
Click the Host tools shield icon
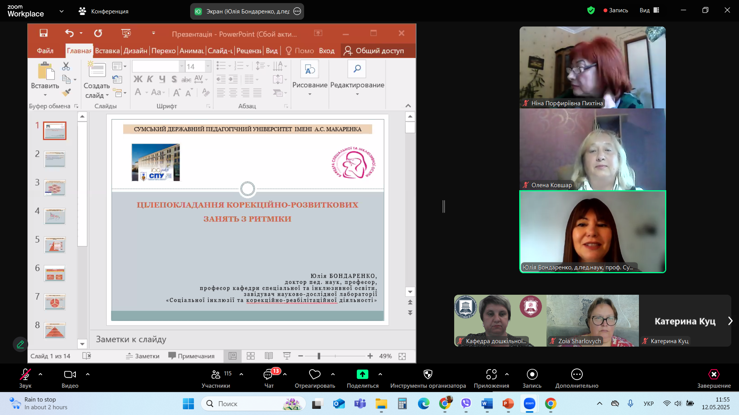(x=428, y=374)
